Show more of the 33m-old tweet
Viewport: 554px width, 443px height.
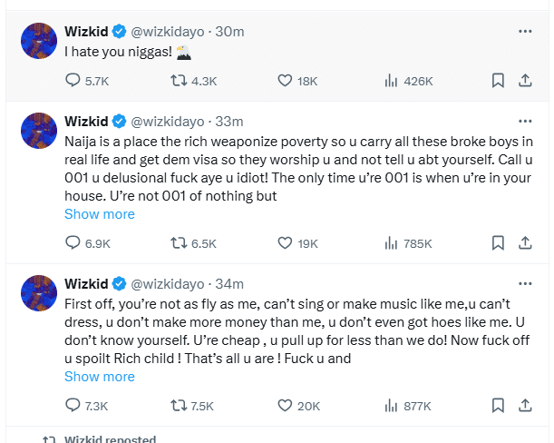99,214
